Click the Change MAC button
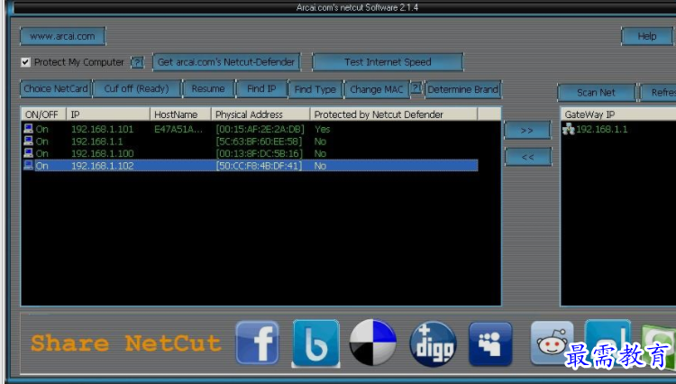 point(377,89)
